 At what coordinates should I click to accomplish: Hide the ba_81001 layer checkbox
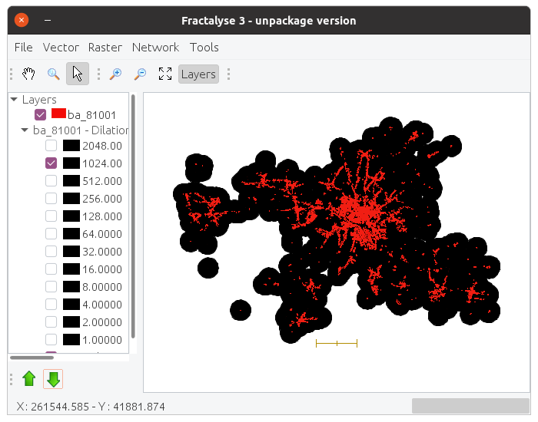[x=41, y=115]
